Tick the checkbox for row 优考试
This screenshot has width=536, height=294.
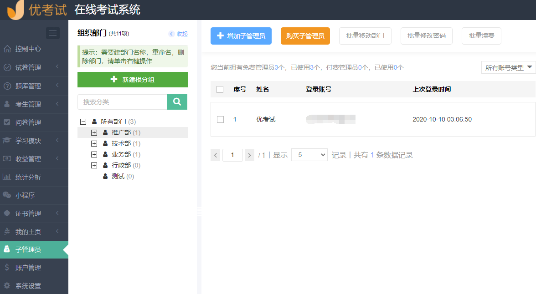click(221, 120)
